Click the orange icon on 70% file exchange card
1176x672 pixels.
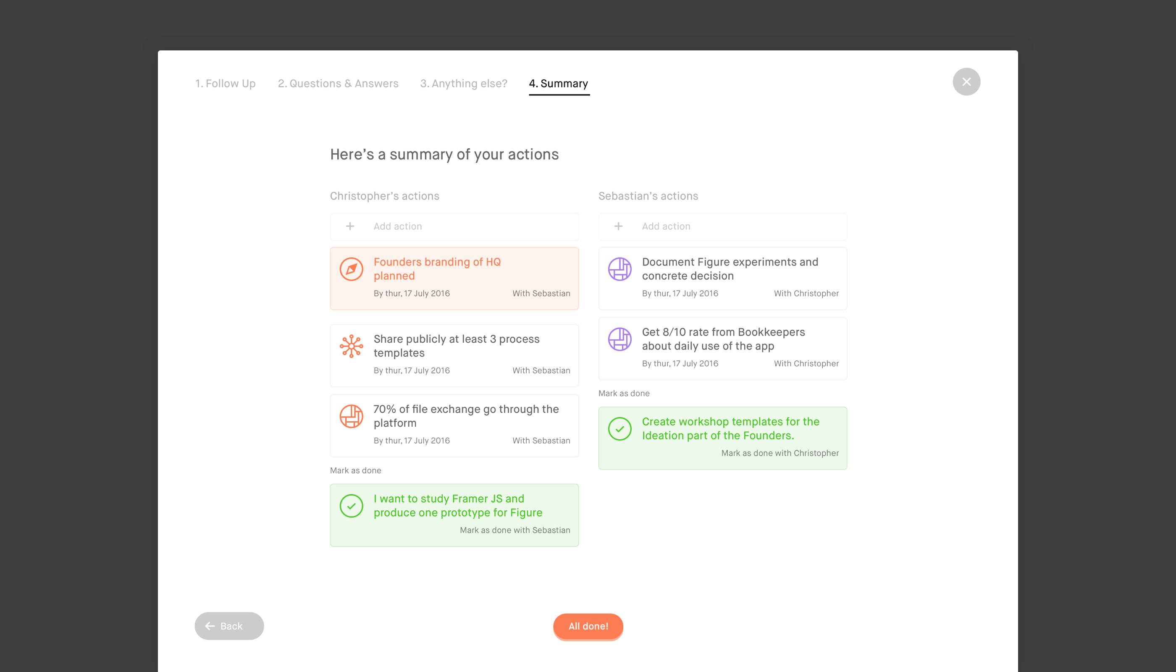(351, 416)
